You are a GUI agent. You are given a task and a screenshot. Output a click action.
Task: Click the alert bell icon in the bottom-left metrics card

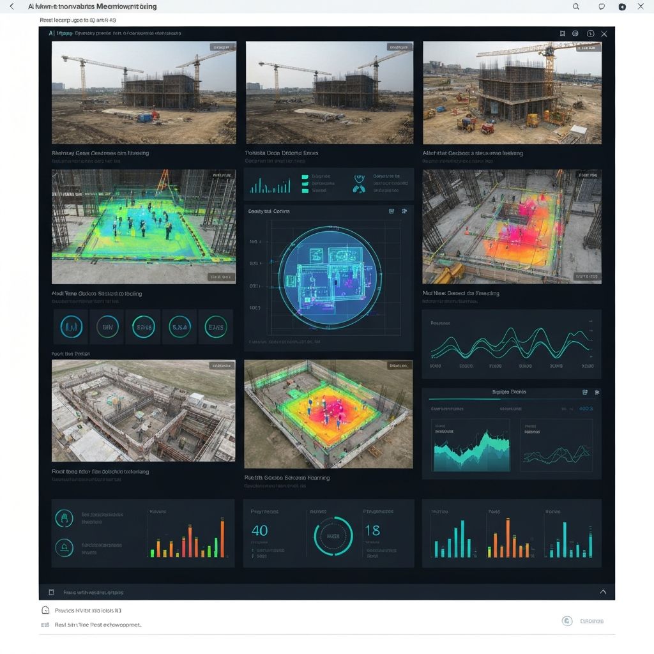click(64, 547)
